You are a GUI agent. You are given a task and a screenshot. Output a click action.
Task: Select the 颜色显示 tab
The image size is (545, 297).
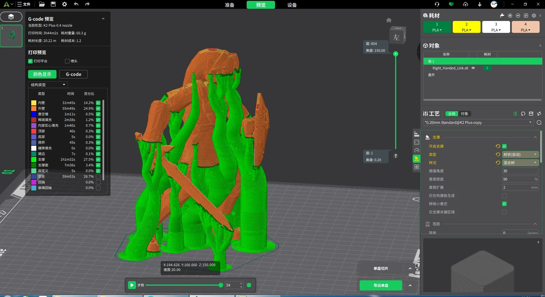tap(42, 74)
